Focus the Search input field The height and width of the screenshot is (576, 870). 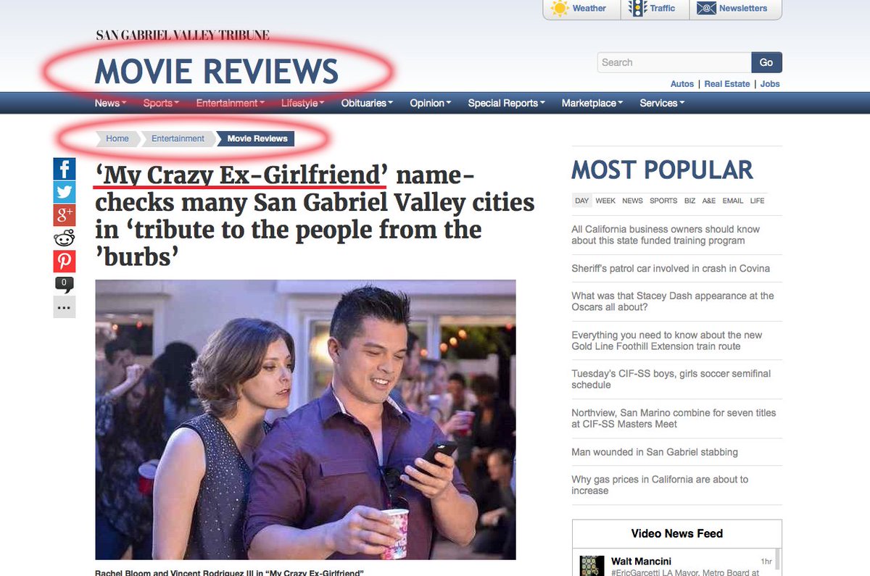click(x=674, y=62)
